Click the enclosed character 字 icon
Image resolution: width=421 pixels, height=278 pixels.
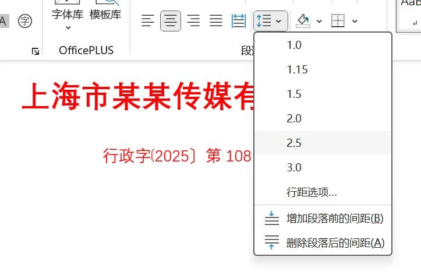(x=24, y=22)
